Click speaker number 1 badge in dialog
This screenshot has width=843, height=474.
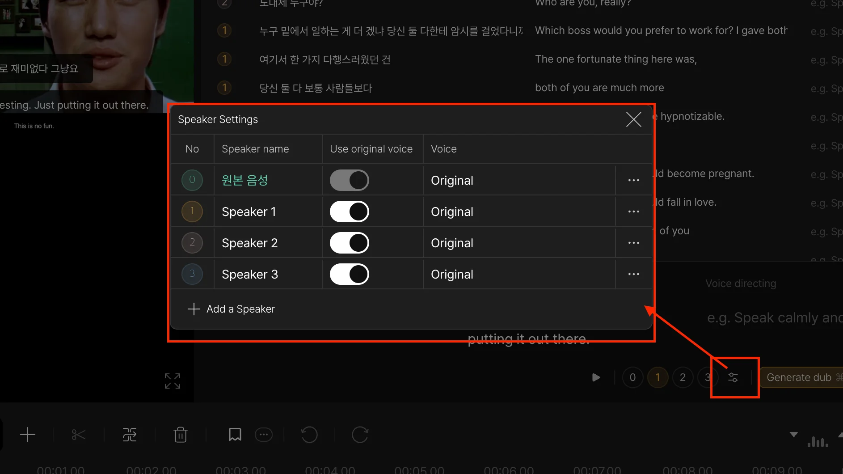(192, 212)
